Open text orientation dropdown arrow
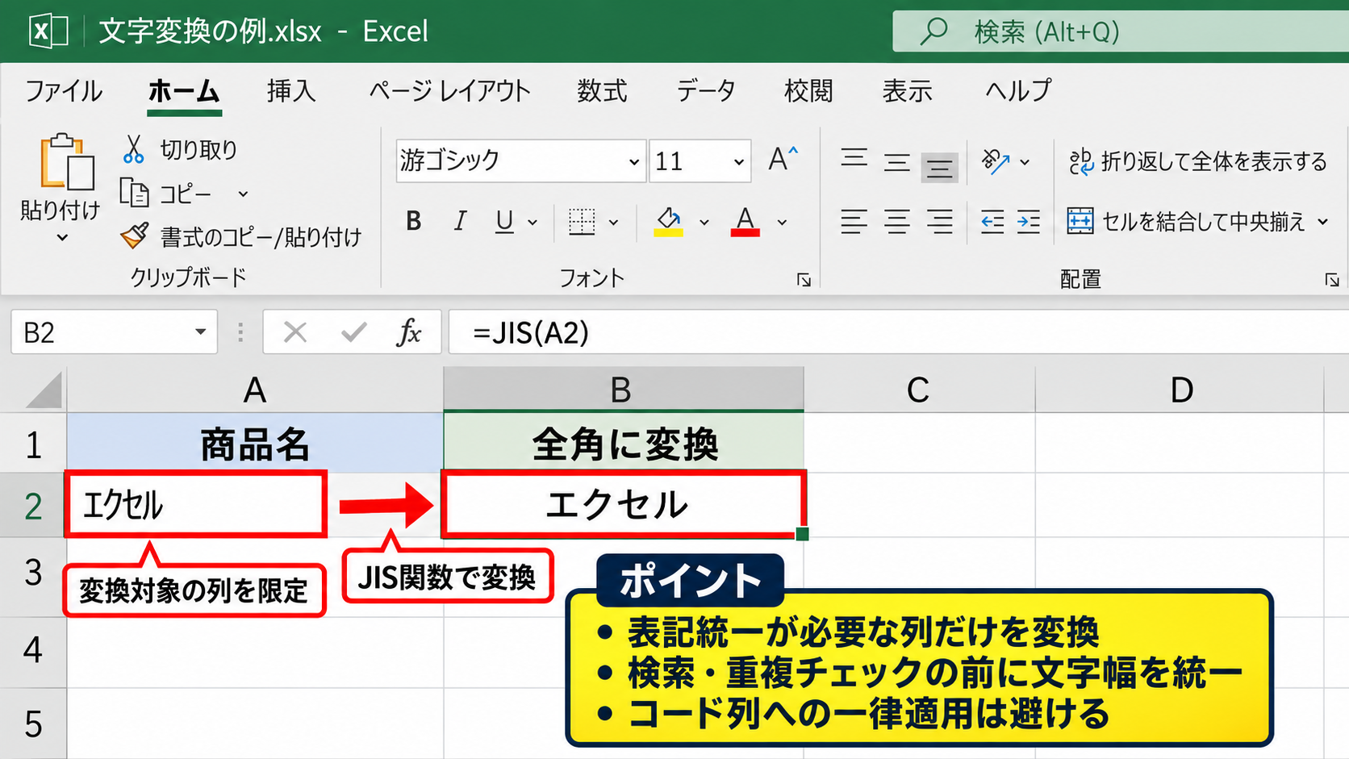 [1025, 162]
